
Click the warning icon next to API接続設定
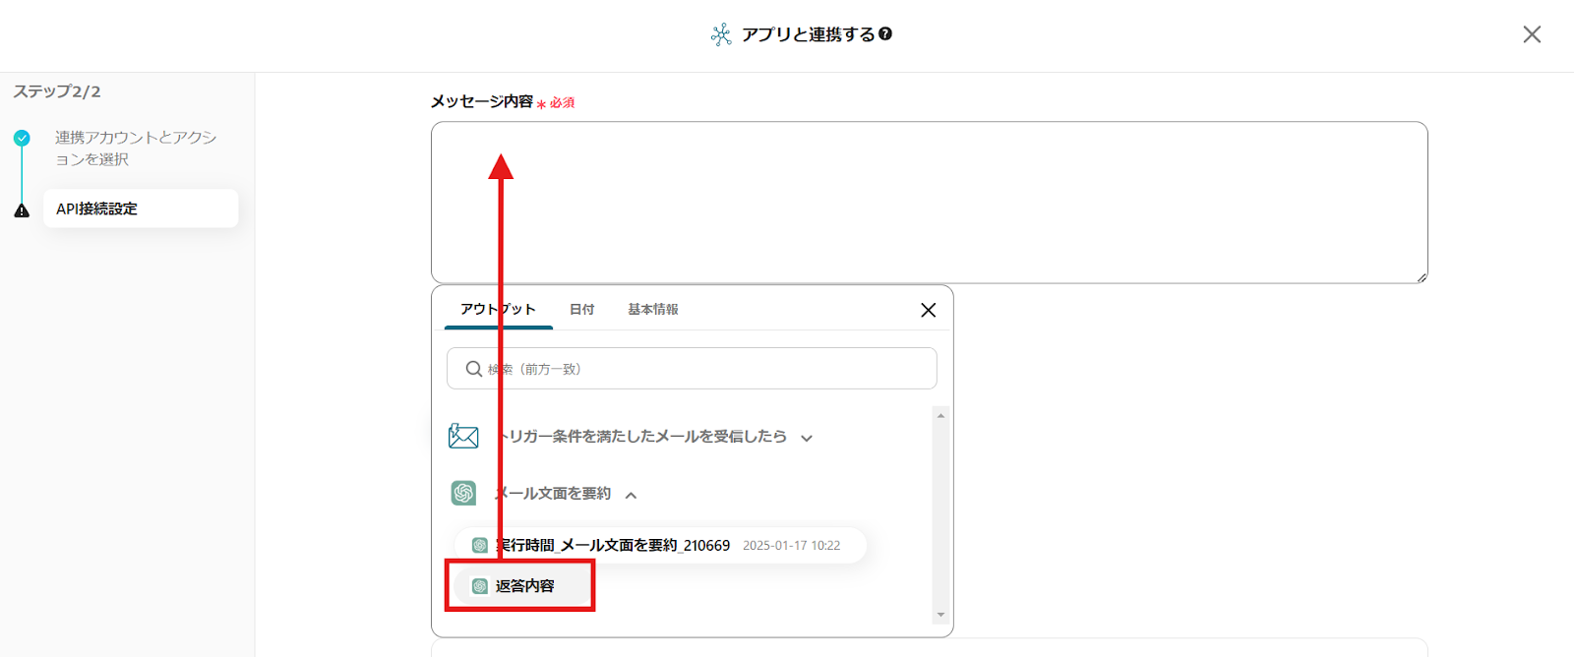(22, 209)
